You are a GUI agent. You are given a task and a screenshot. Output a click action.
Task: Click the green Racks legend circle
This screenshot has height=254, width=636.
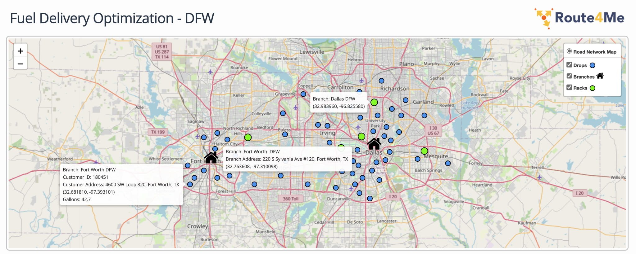tap(593, 88)
